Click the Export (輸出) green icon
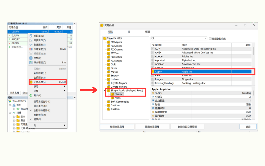265x166 pixels. tap(31, 95)
